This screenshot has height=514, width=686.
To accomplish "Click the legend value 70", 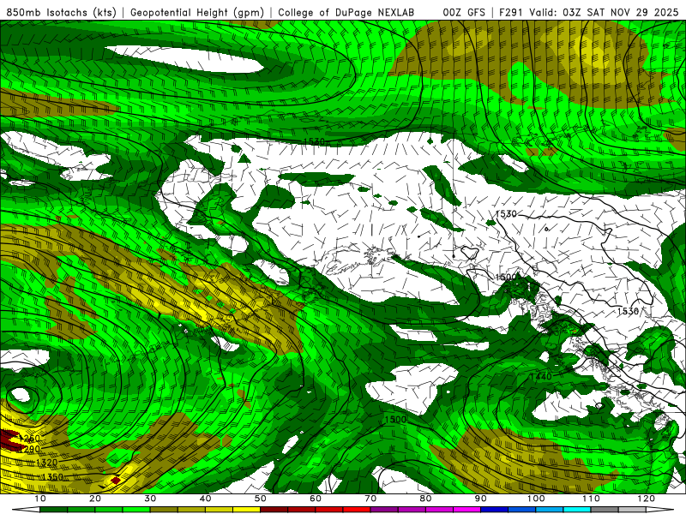I will [x=370, y=499].
